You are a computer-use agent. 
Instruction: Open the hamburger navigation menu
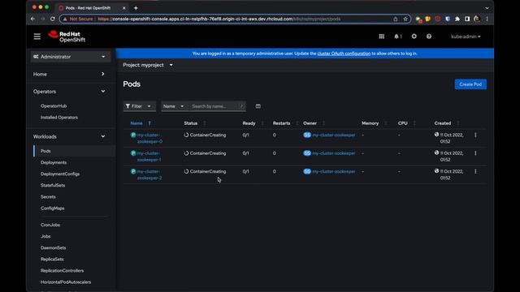(x=37, y=36)
